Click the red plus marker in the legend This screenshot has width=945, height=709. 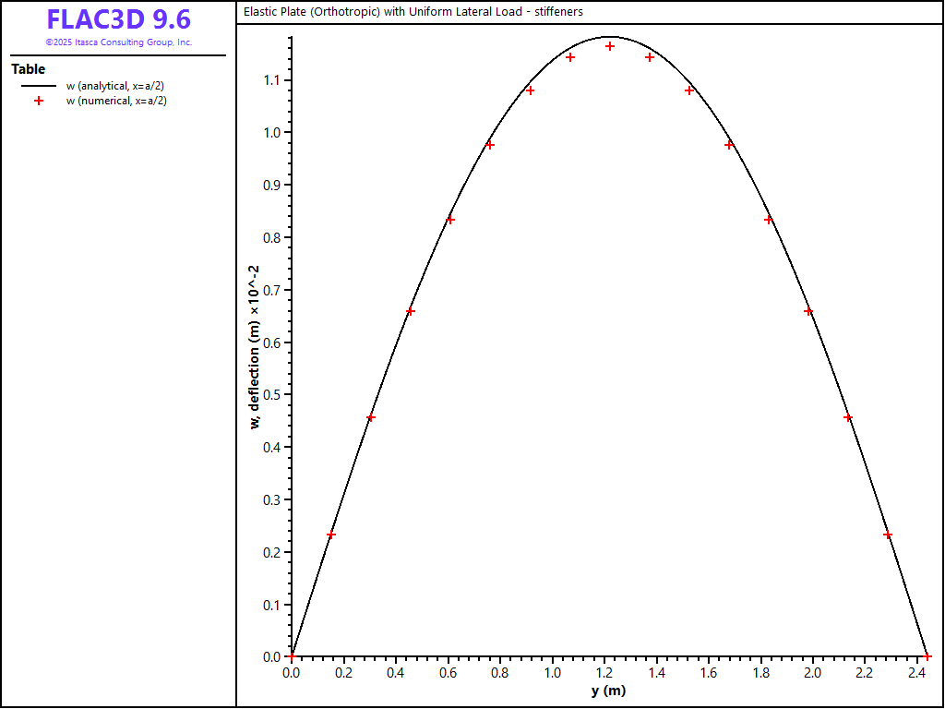coord(39,102)
